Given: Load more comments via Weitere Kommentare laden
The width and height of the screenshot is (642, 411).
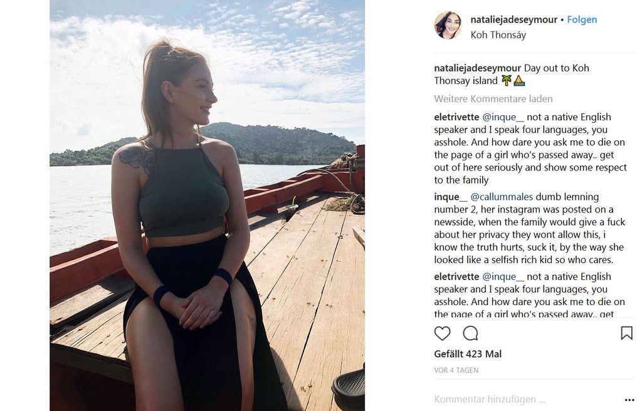Looking at the screenshot, I should [493, 98].
